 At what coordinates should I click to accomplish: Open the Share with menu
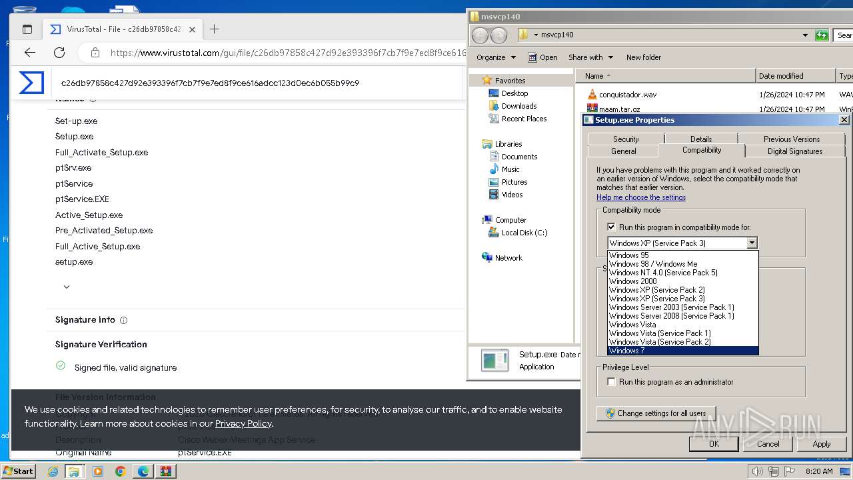coord(590,57)
